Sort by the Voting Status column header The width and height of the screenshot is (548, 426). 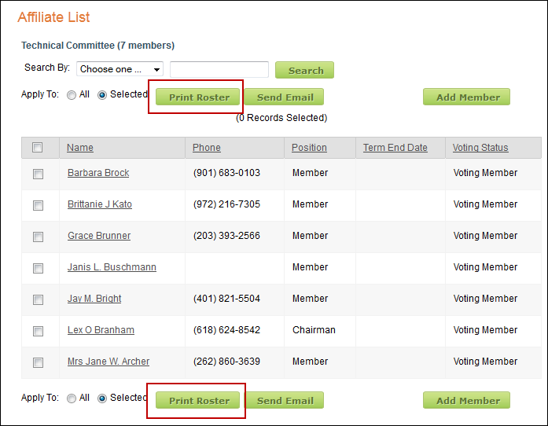(480, 148)
